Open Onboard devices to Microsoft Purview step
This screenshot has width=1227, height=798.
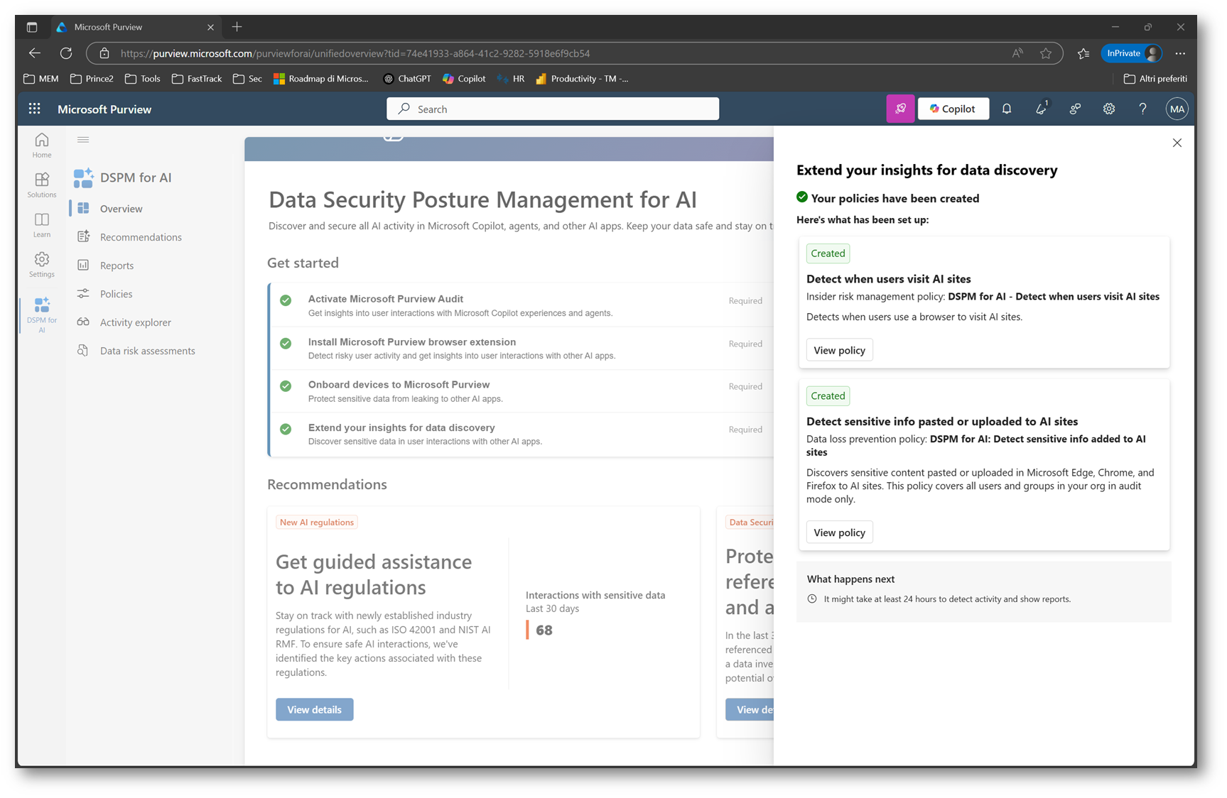click(521, 391)
